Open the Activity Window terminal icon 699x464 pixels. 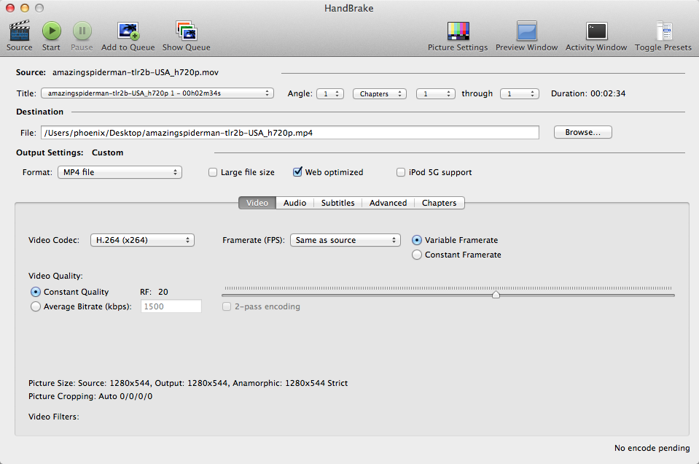(596, 31)
